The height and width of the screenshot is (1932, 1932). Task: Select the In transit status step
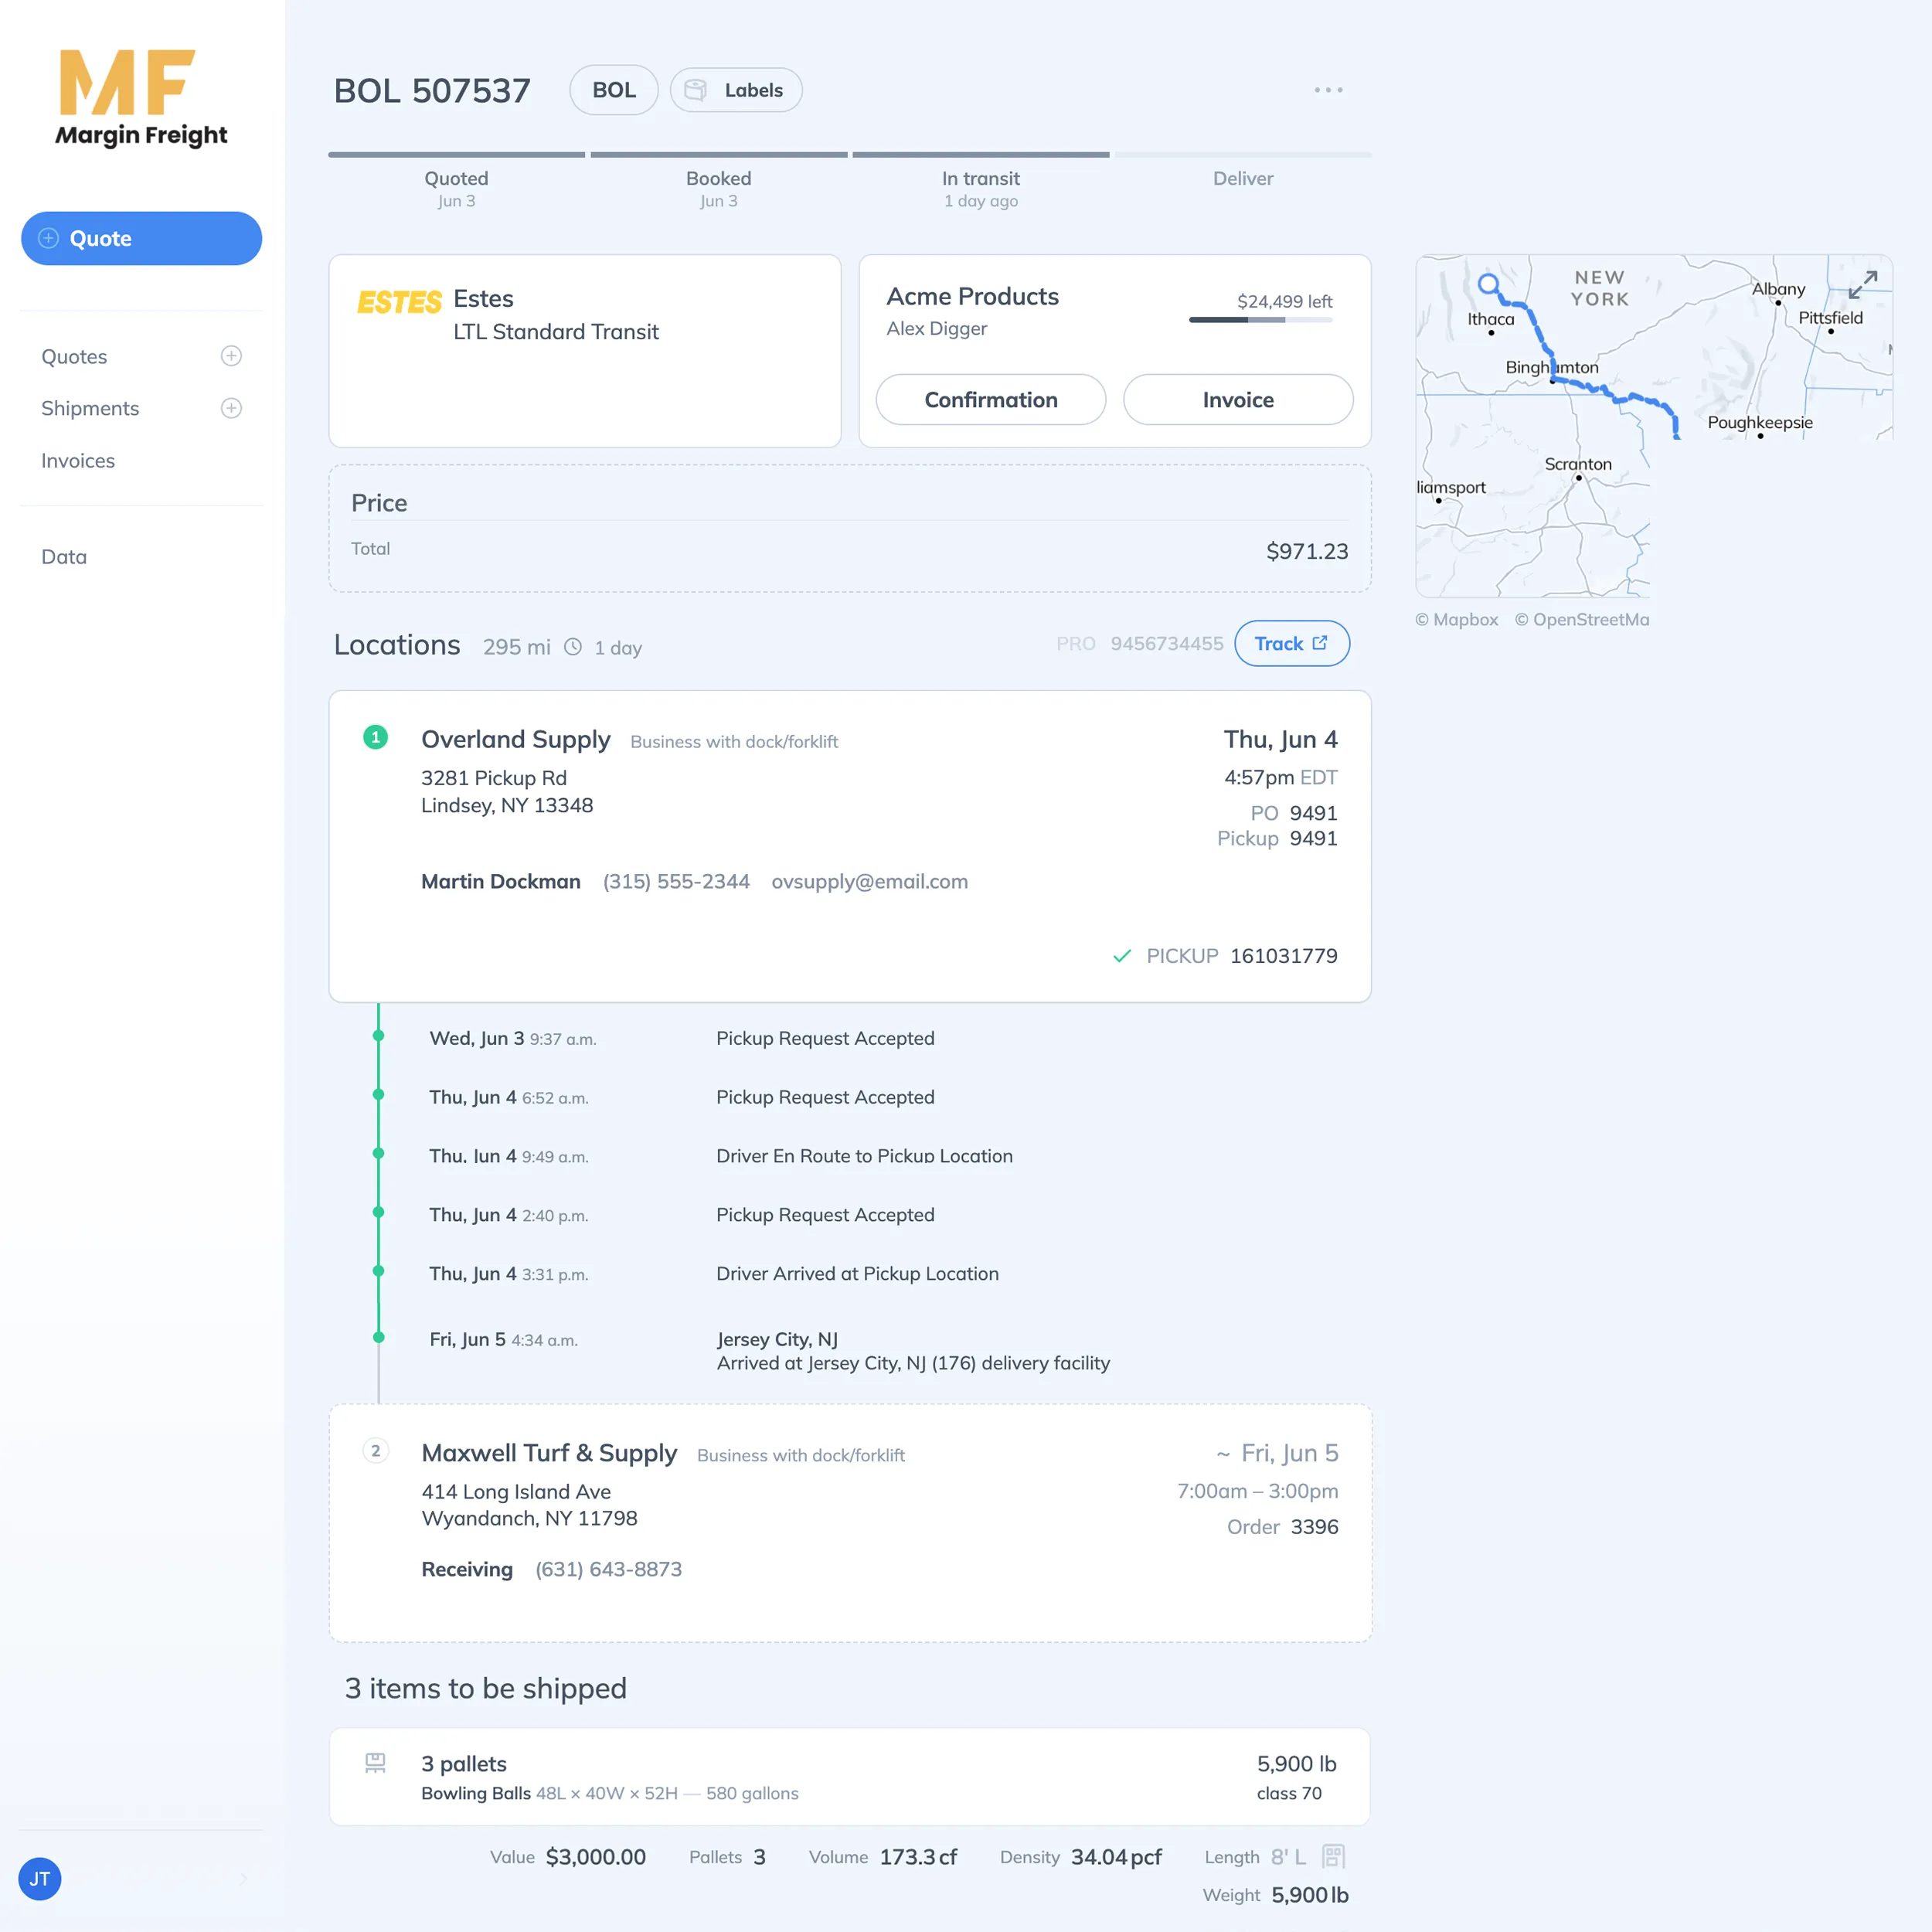[981, 182]
